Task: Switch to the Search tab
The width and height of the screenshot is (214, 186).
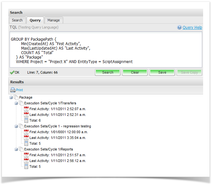Action: pos(17,20)
